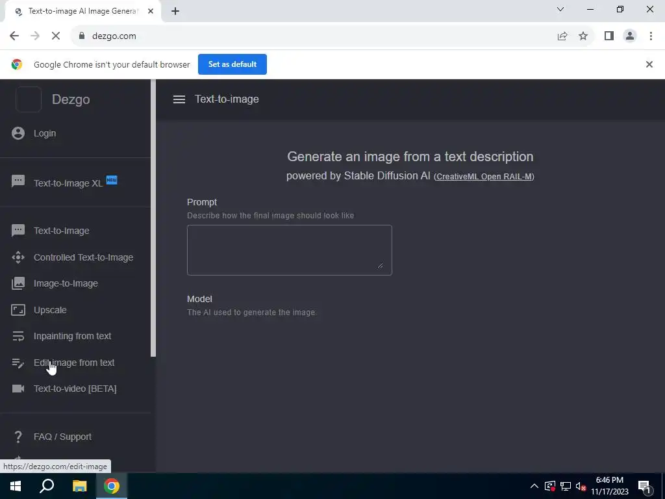
Task: Open the CreativeML Open RAIL-M license link
Action: [484, 177]
